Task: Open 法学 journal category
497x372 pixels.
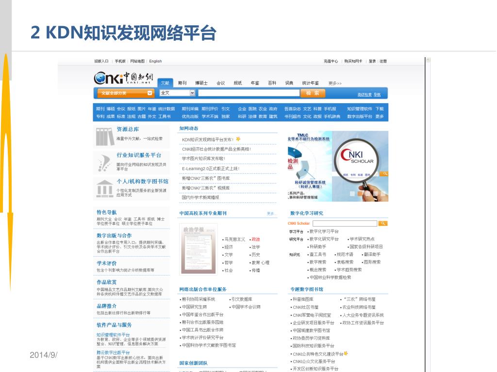Action: [x=255, y=247]
